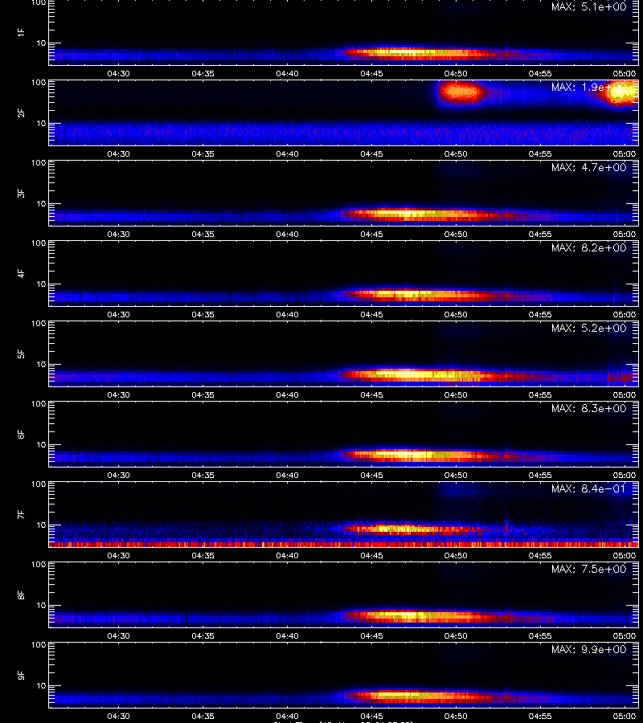
Task: Click the 04:50 tick label beneath panel 2F
Action: pyautogui.click(x=456, y=153)
